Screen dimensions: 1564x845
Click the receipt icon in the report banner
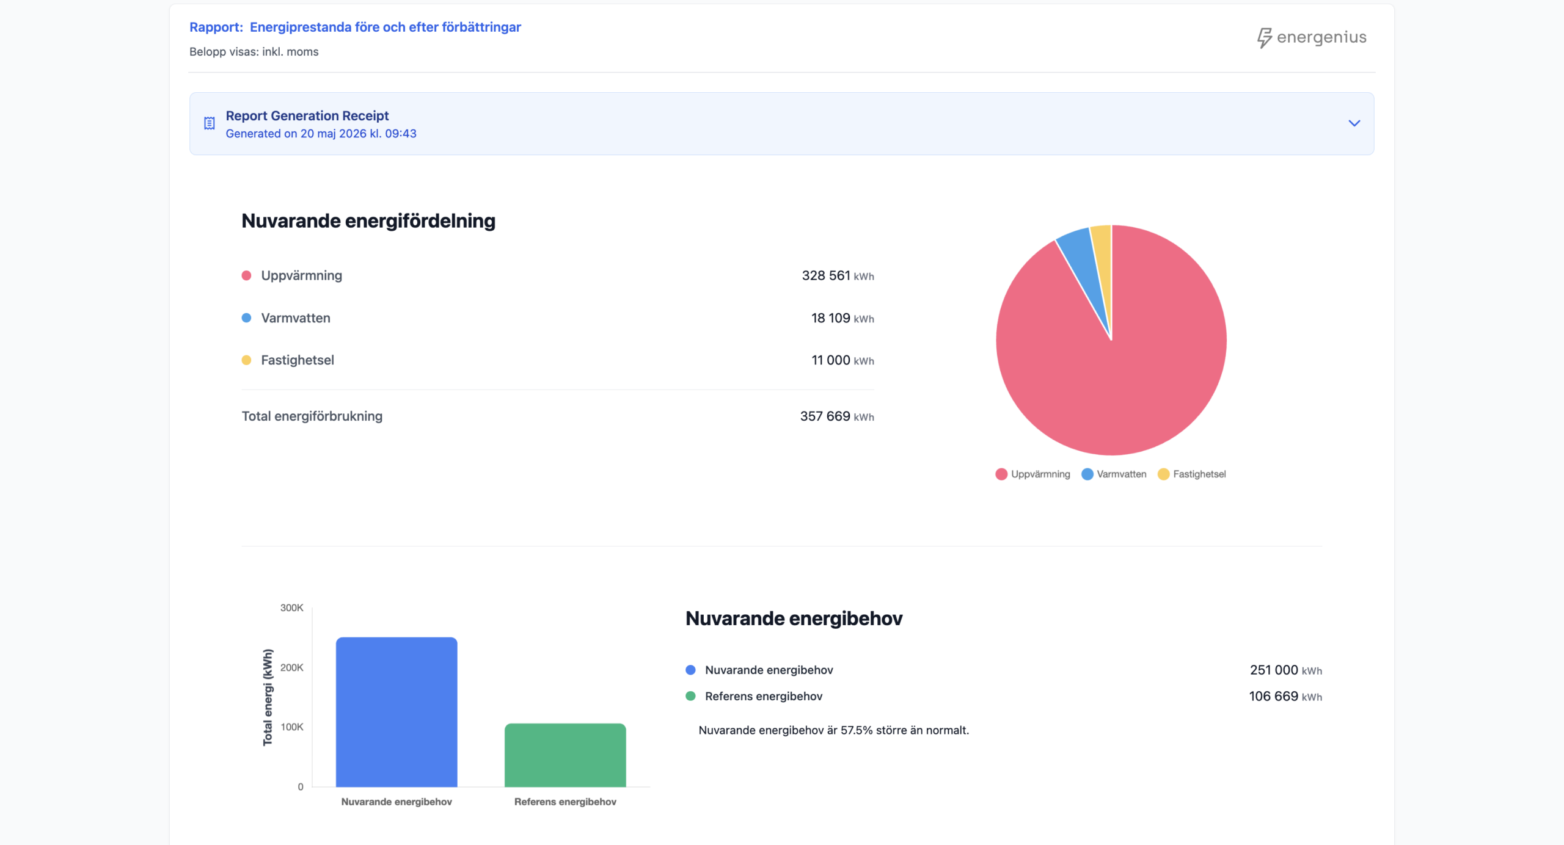click(209, 123)
